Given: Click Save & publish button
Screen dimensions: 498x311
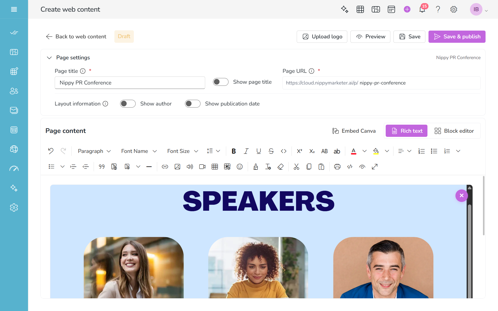Looking at the screenshot, I should pyautogui.click(x=457, y=37).
